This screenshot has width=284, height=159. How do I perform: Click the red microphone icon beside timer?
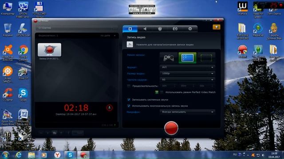tap(109, 108)
